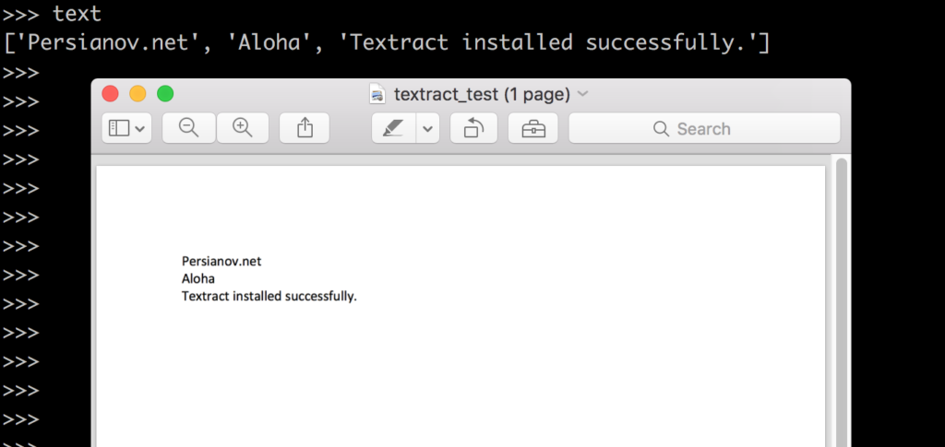Click the terminal output line with list
The height and width of the screenshot is (447, 945).
tap(387, 42)
